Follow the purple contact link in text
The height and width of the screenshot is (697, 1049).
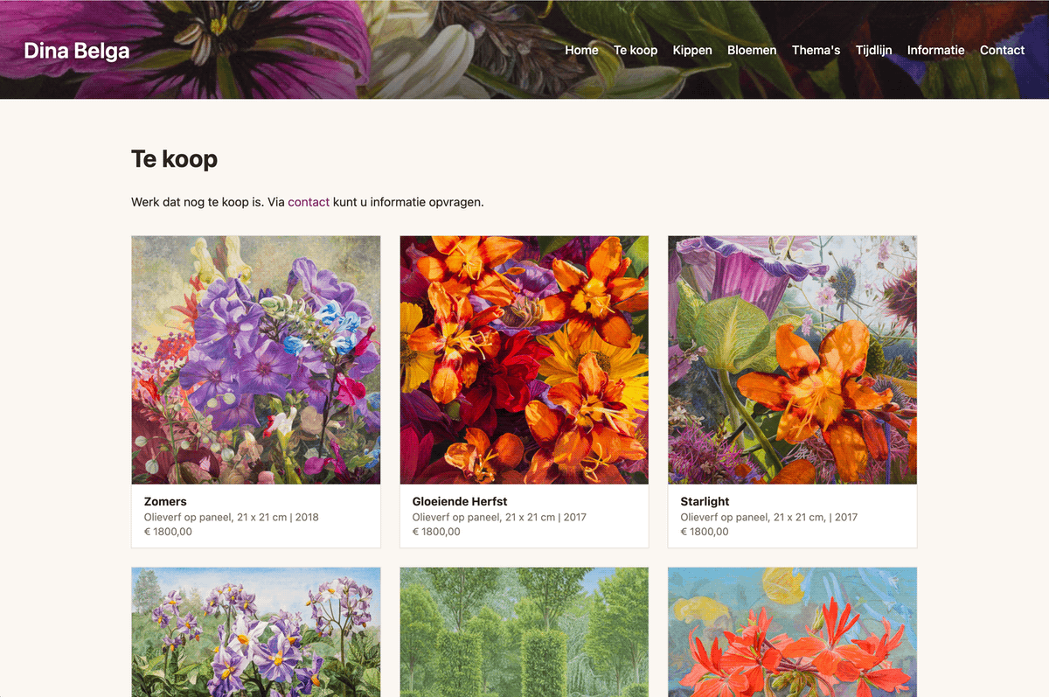[309, 202]
